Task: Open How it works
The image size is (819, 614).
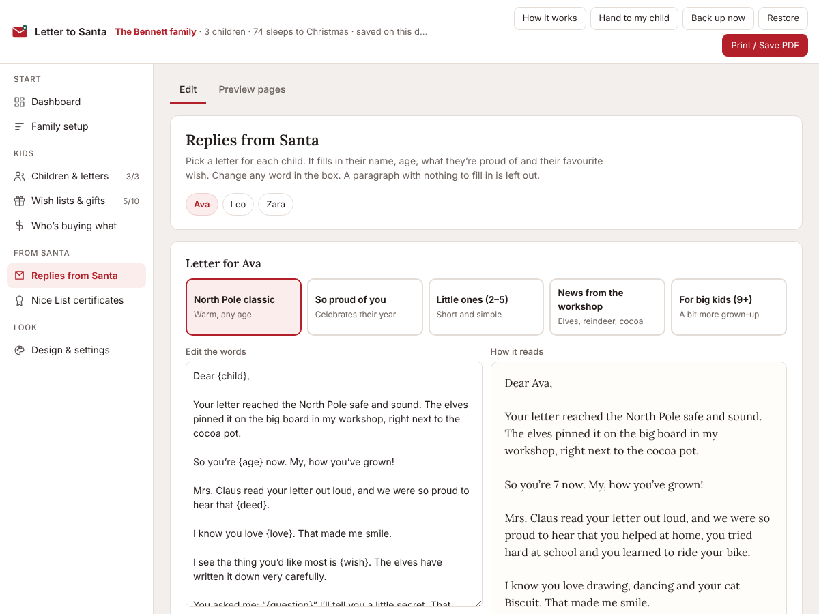Action: 549,18
